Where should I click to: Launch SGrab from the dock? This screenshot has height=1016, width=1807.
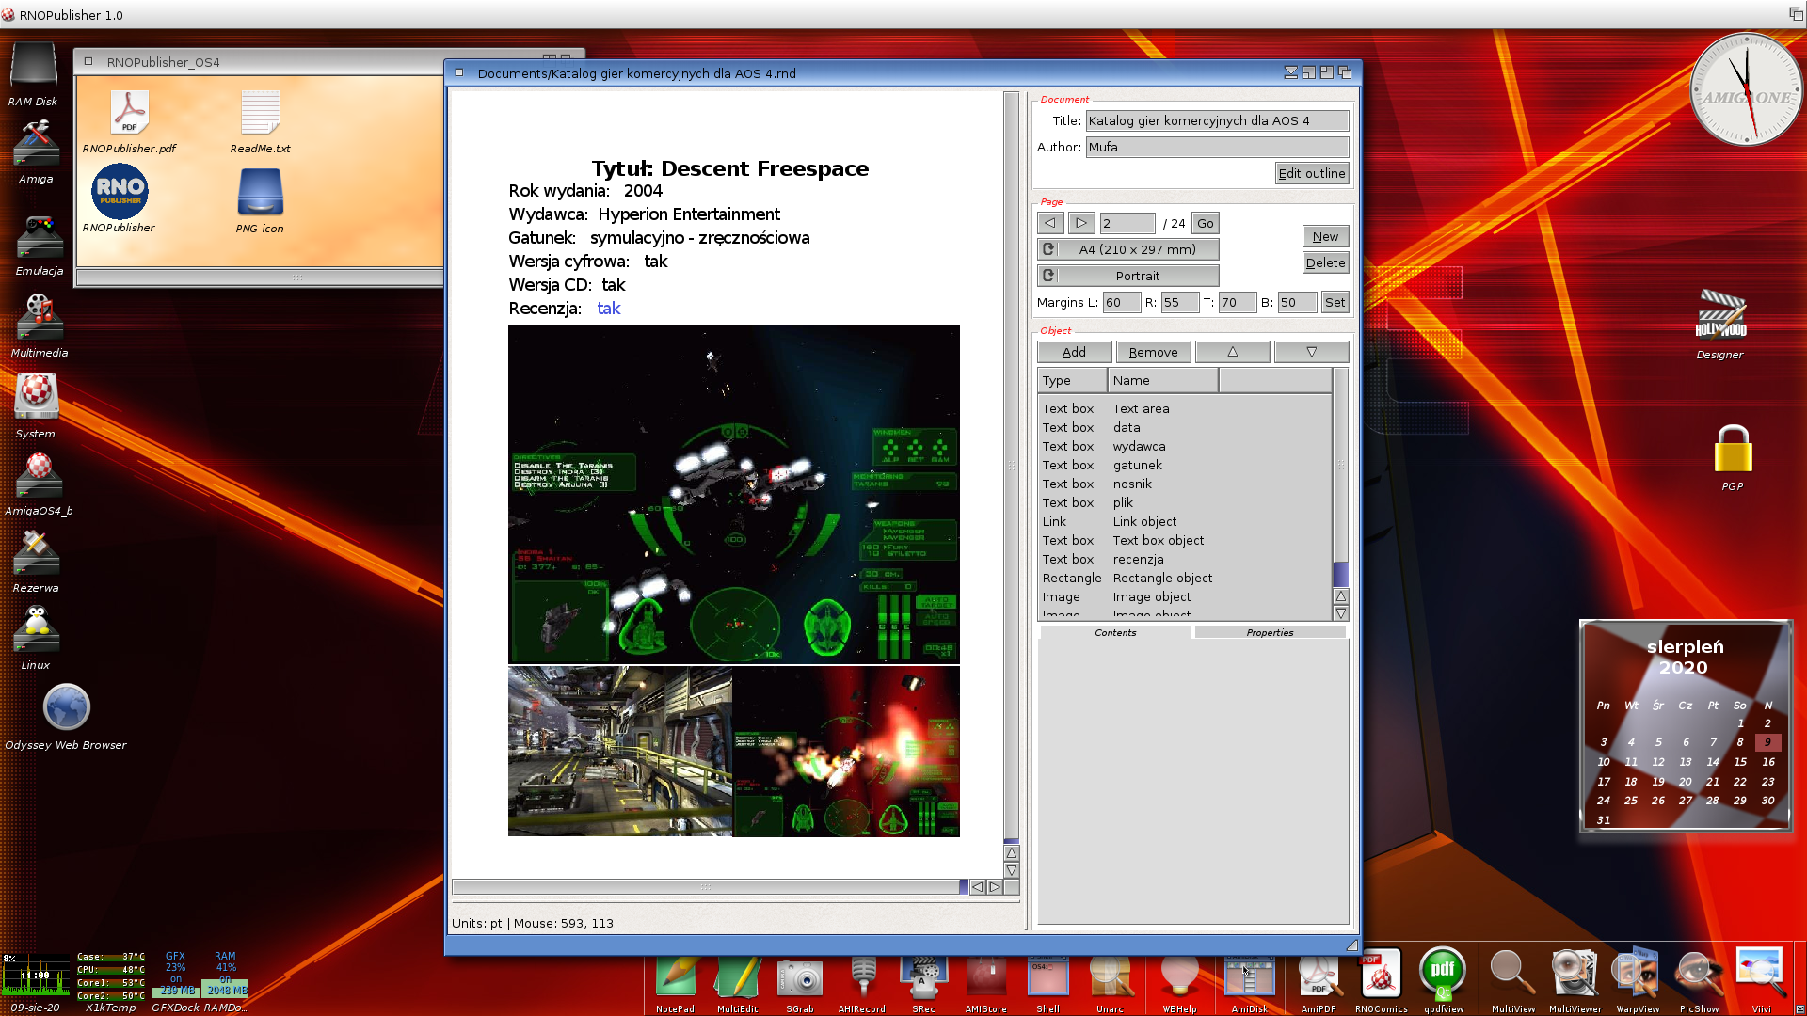pyautogui.click(x=800, y=978)
